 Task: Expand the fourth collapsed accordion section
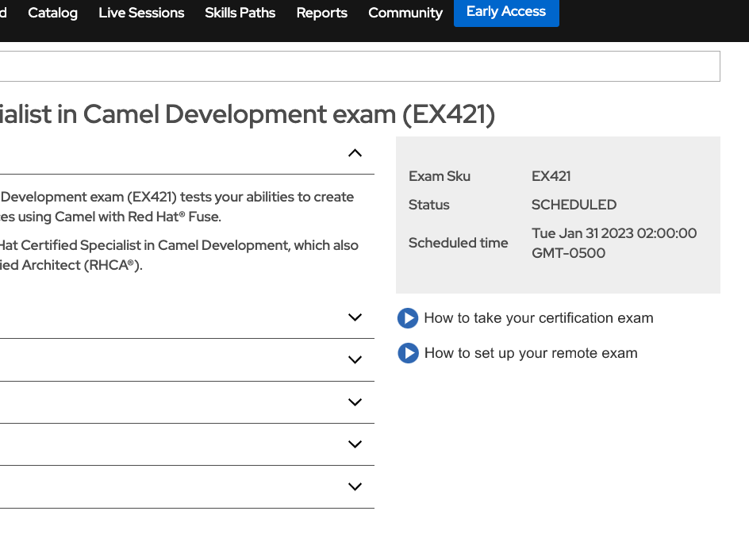pyautogui.click(x=355, y=444)
